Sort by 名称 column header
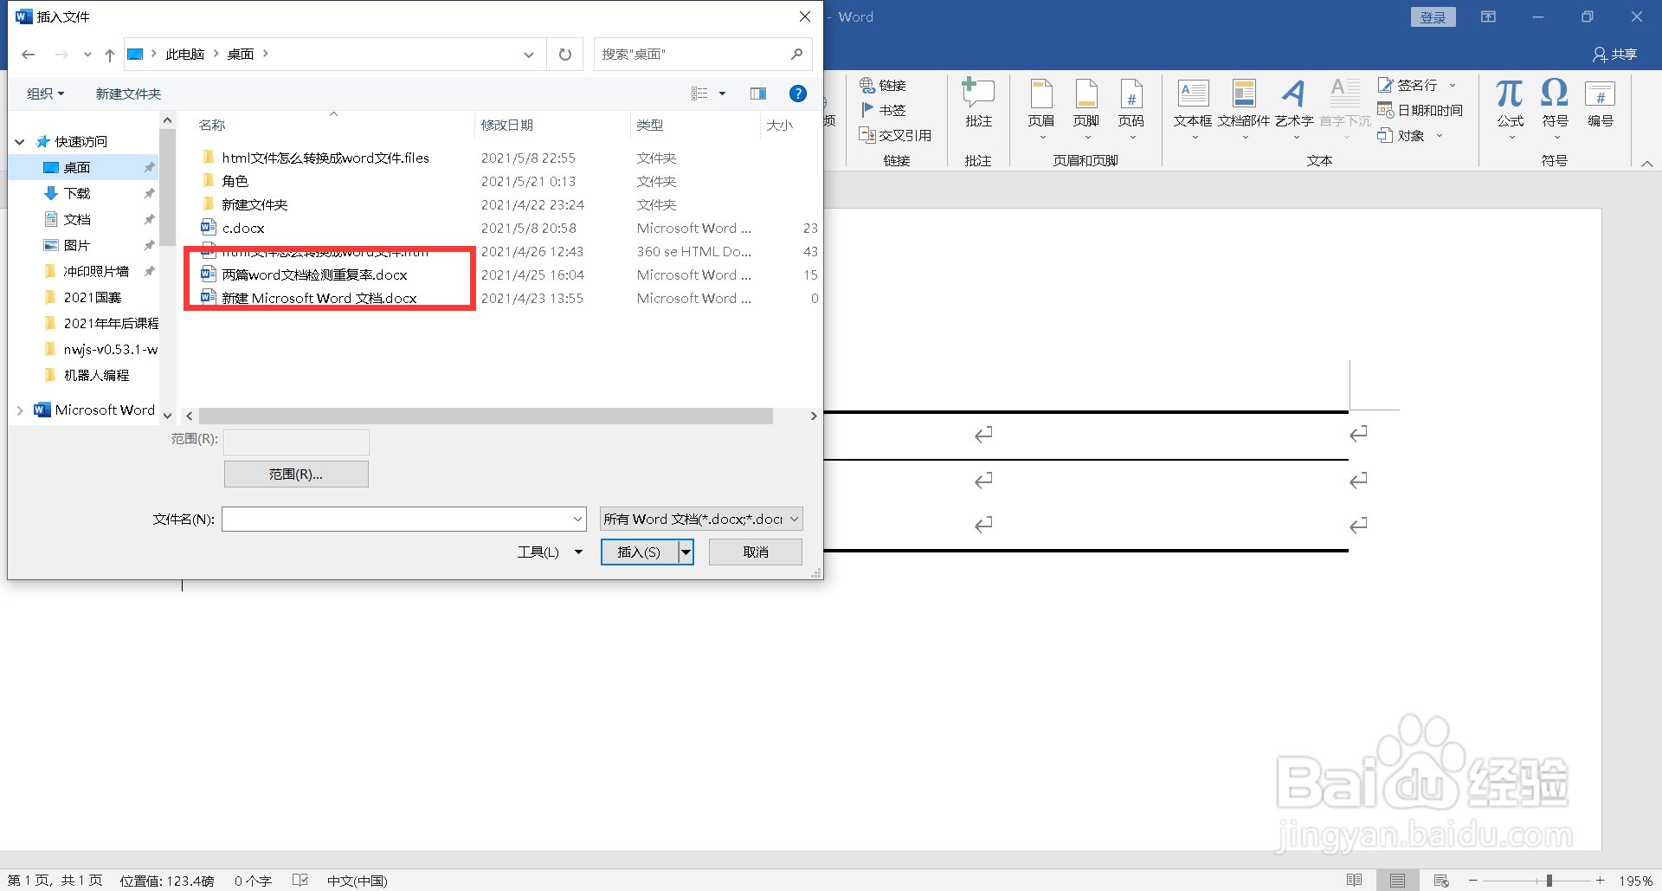Screen dimensions: 1662x891 (212, 125)
